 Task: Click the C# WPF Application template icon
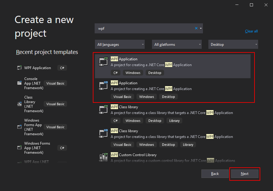(x=103, y=62)
